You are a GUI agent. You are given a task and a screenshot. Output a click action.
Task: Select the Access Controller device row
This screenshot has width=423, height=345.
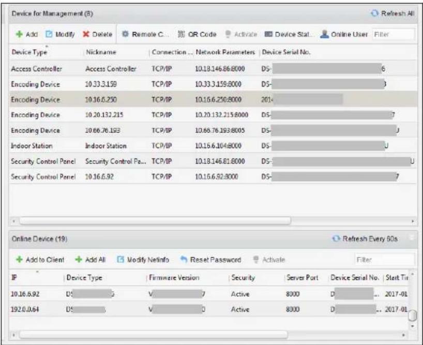(213, 69)
